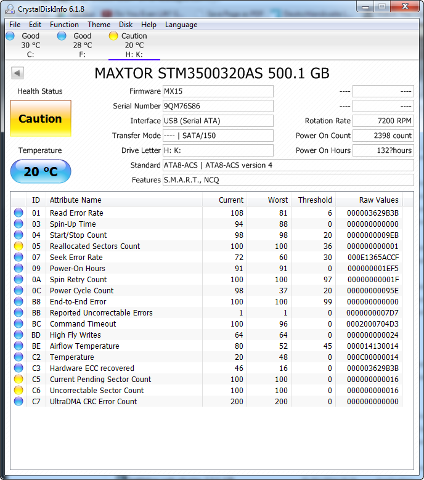The height and width of the screenshot is (480, 424).
Task: Click the status icon for High Fly Writes
Action: point(18,335)
